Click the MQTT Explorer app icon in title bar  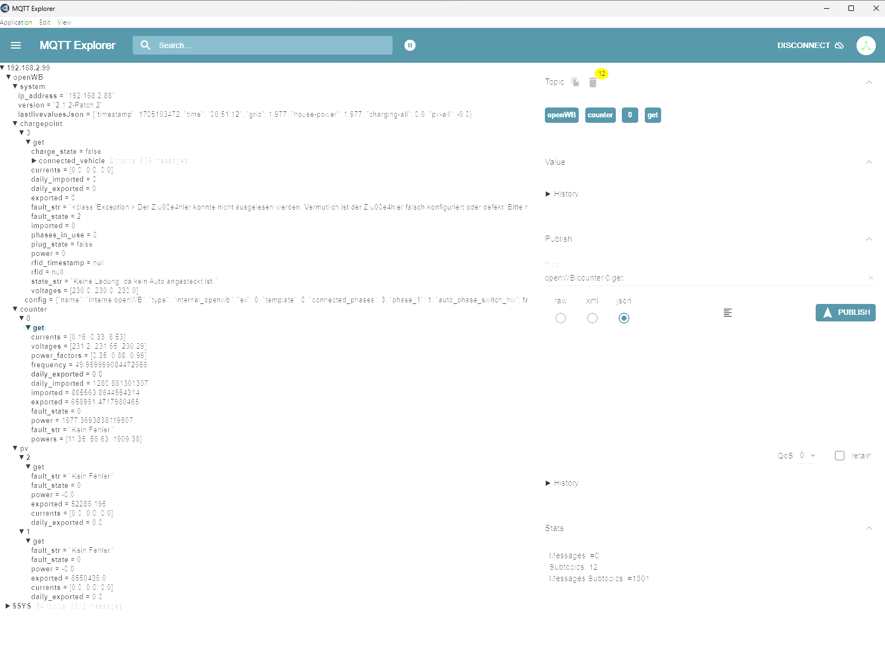[5, 8]
